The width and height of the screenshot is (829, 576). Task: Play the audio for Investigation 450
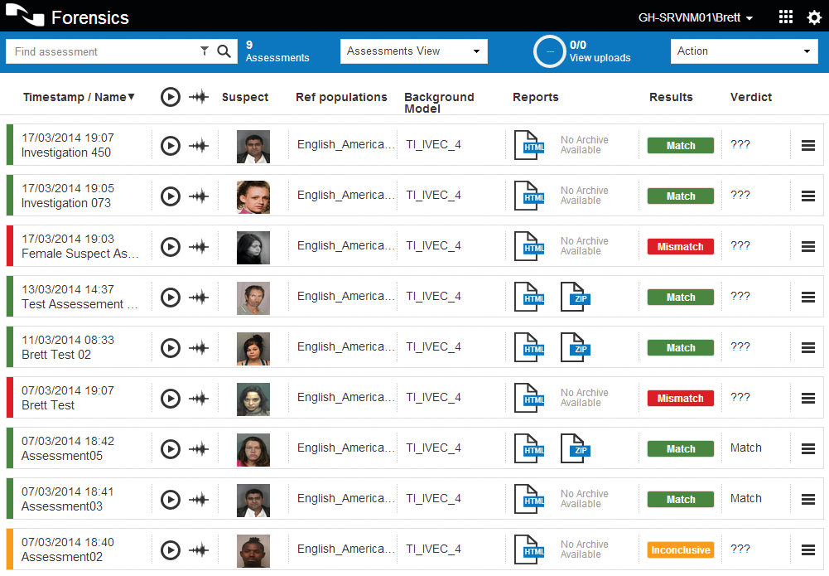pos(171,145)
